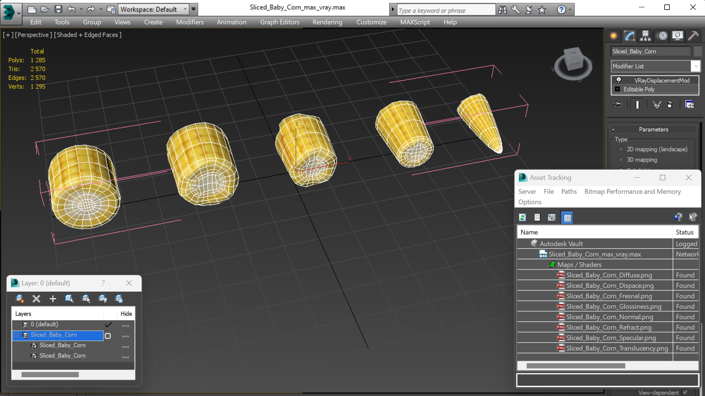Viewport: 705px width, 396px height.
Task: Click the object color swatch
Action: 697,51
